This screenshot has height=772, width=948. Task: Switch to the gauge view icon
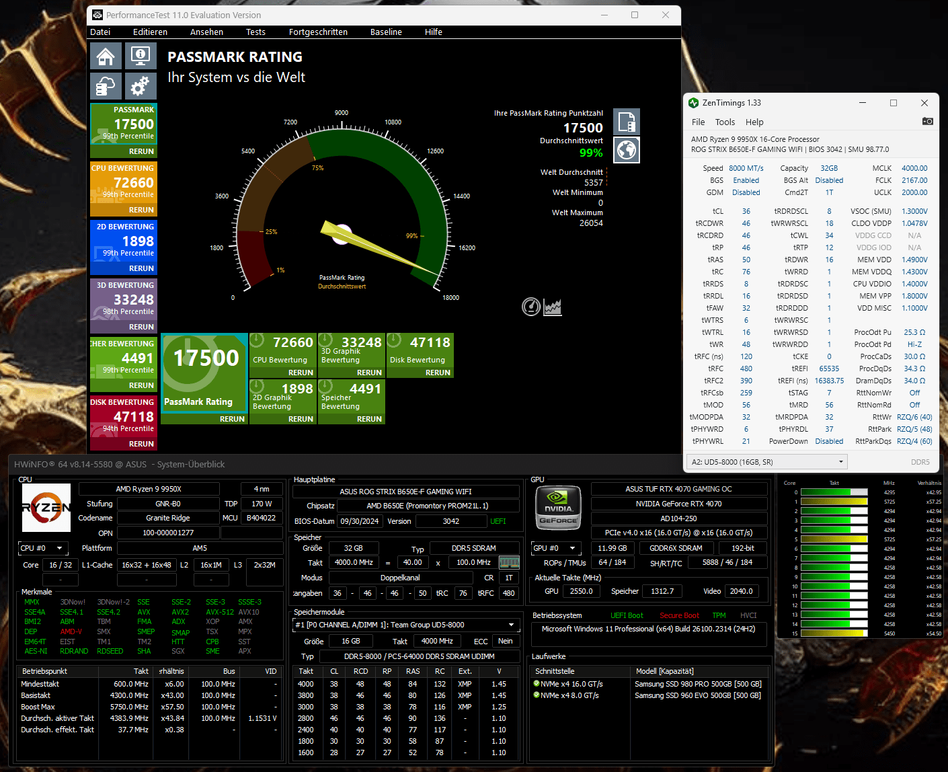click(531, 307)
